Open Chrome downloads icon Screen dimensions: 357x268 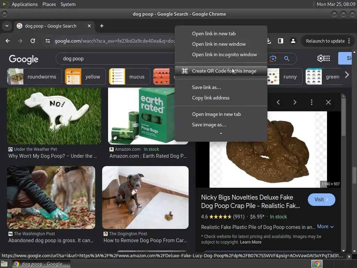[269, 41]
